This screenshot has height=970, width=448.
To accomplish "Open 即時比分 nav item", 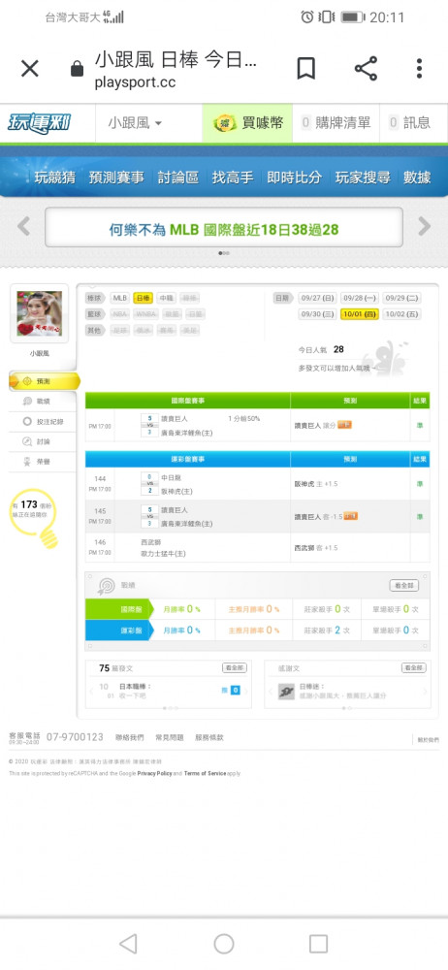I will 295,178.
